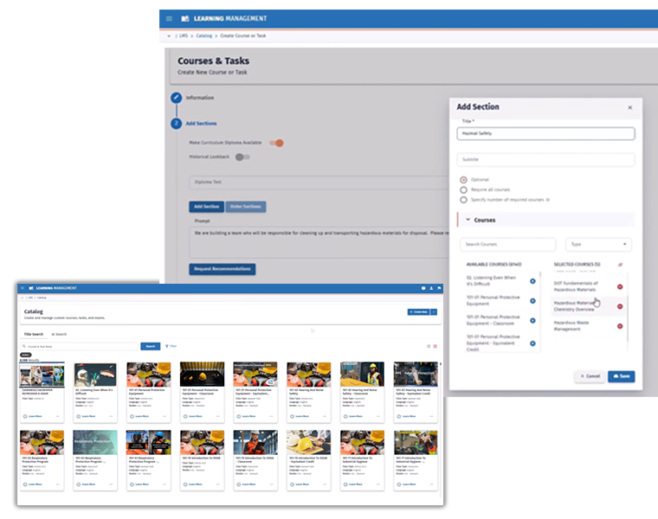Click the Request Recommendations button
This screenshot has height=519, width=658.
(x=222, y=269)
